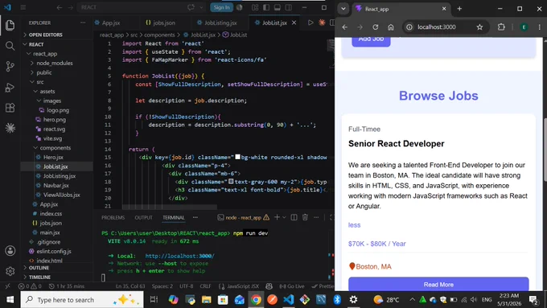Click the Windows taskbar search box
The image size is (547, 308).
click(x=82, y=300)
